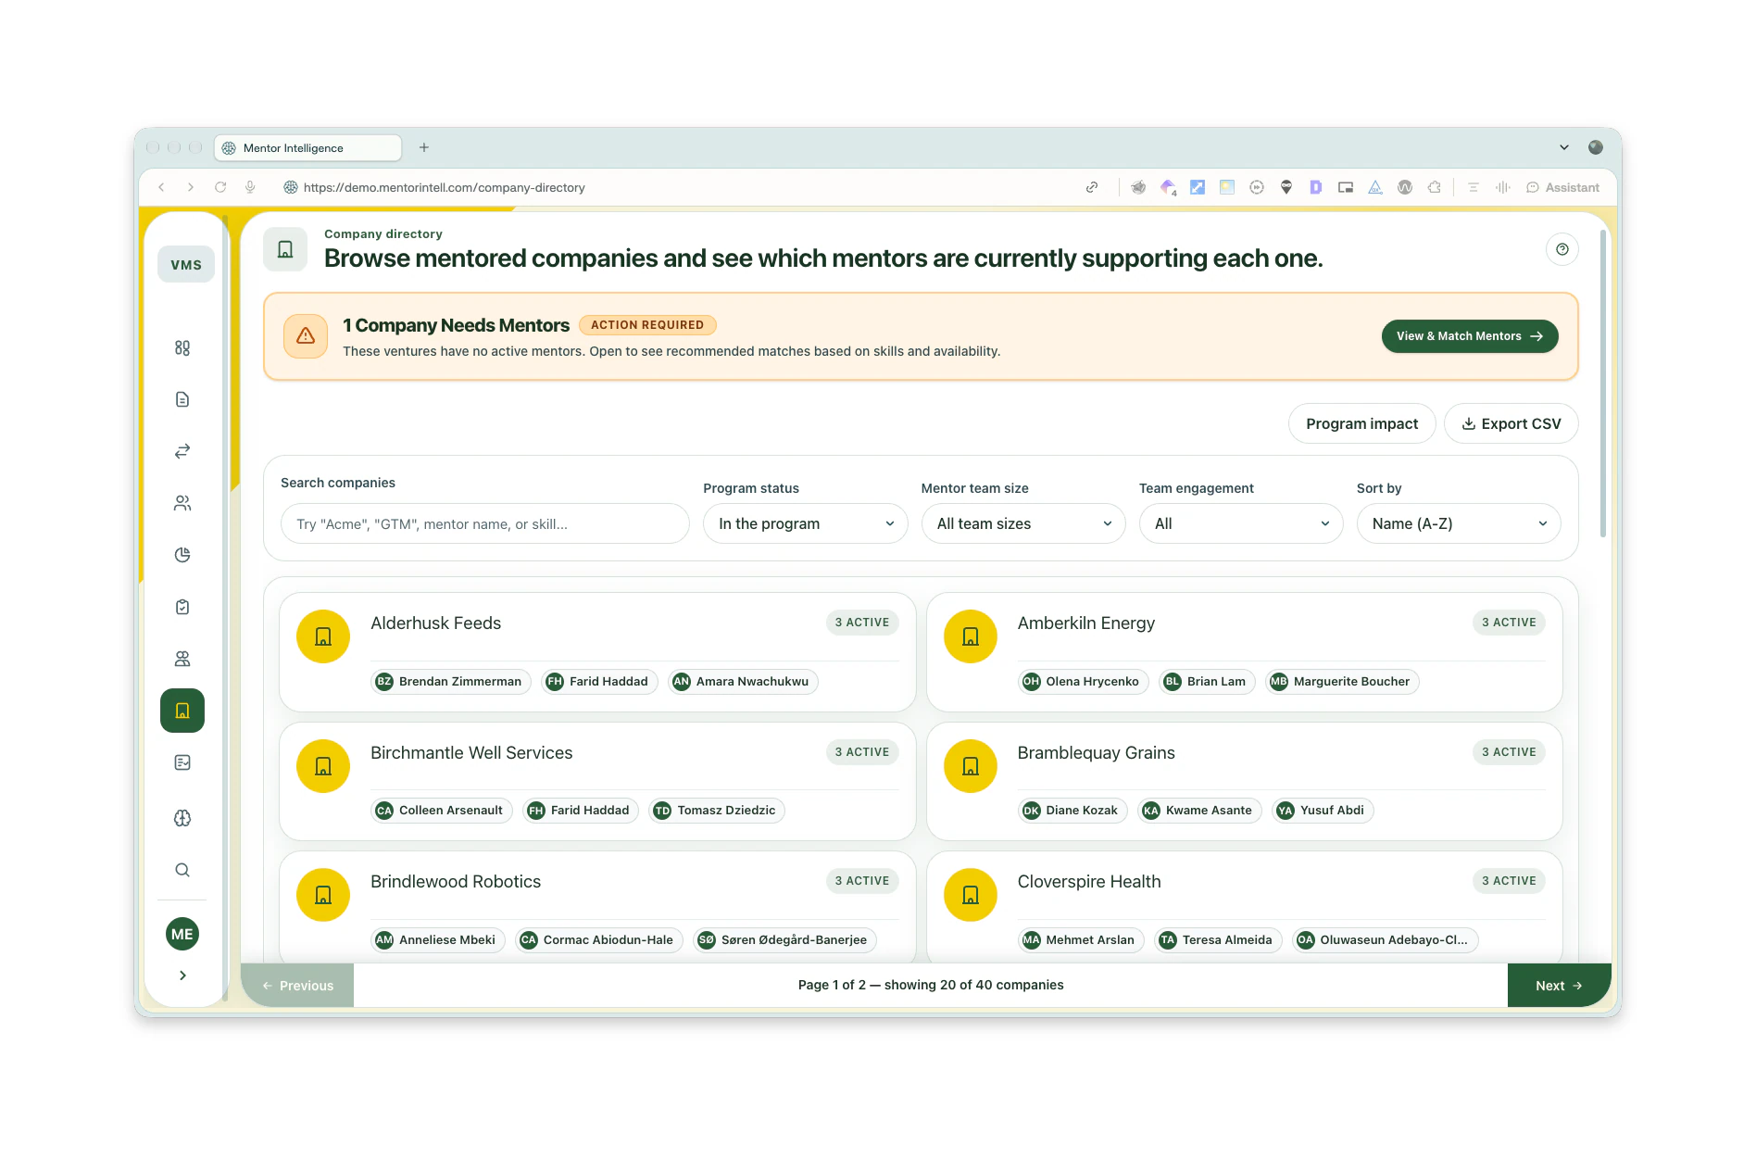Viewport: 1756px width, 1158px height.
Task: Open the pie chart analytics sidebar icon
Action: (x=182, y=555)
